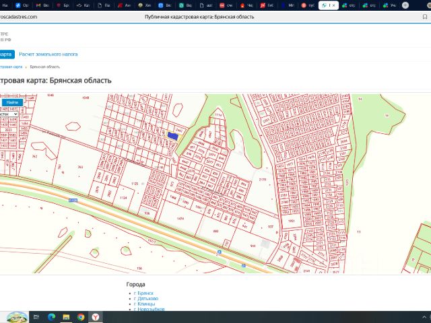
Task: Open the г. Брянск city link
Action: 145,293
